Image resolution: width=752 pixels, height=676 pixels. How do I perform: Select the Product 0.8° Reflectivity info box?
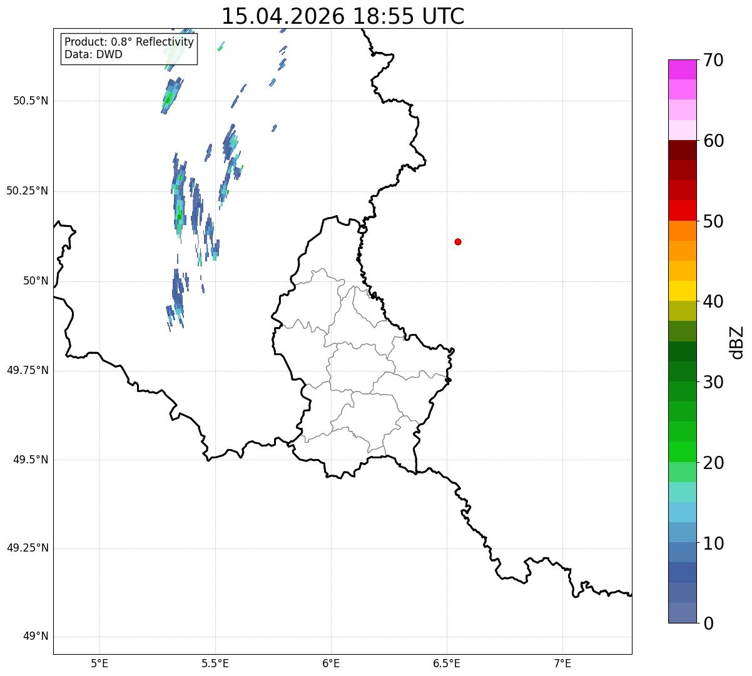point(130,48)
